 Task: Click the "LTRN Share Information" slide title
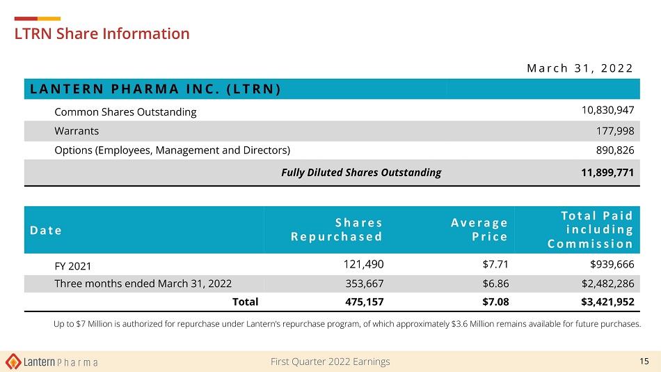coord(102,33)
